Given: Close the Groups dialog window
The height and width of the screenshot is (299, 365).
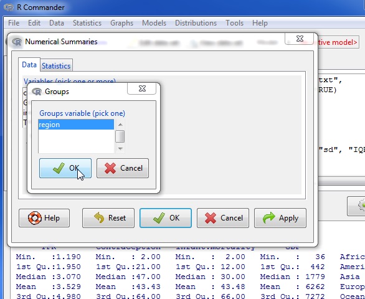Looking at the screenshot, I should click(142, 88).
